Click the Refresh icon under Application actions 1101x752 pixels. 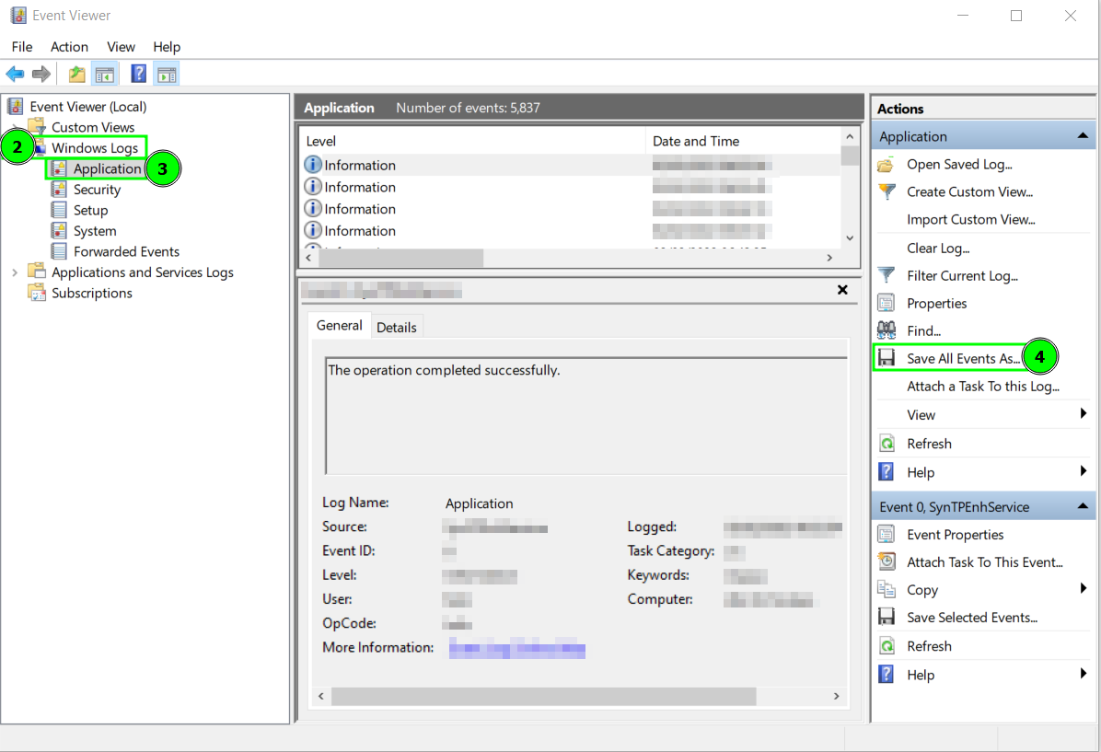click(x=886, y=443)
